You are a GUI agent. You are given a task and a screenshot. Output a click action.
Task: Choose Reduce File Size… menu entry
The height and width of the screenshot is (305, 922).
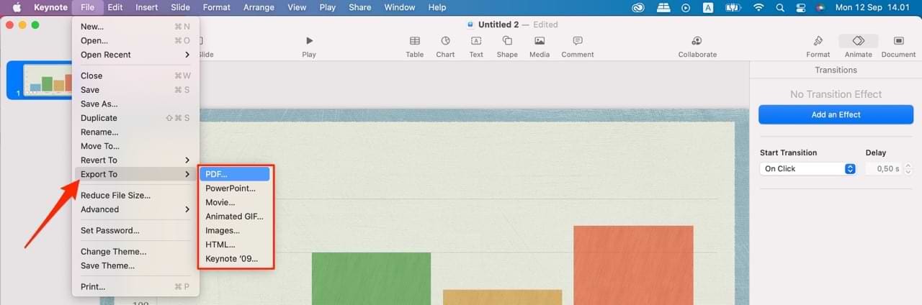pos(115,196)
